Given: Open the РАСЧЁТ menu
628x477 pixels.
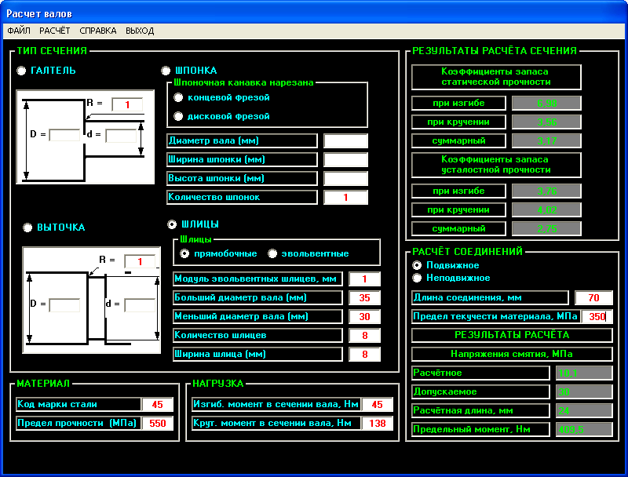Looking at the screenshot, I should 55,31.
